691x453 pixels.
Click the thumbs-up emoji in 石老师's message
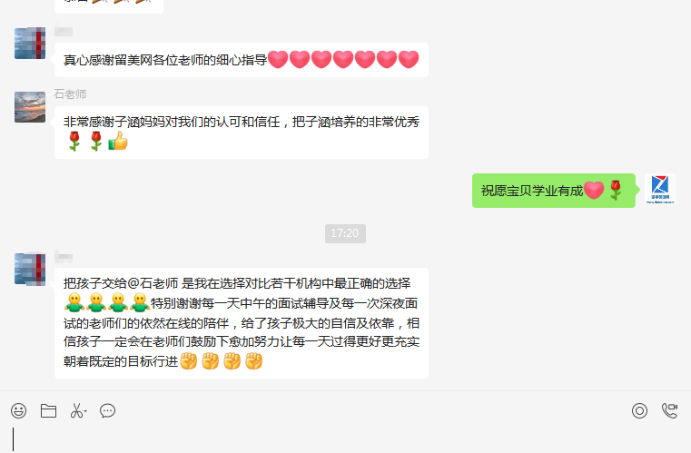click(118, 141)
